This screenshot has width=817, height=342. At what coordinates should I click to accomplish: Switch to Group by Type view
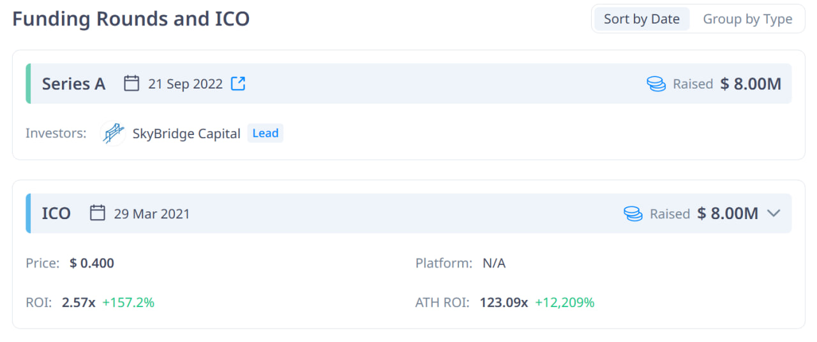tap(747, 19)
